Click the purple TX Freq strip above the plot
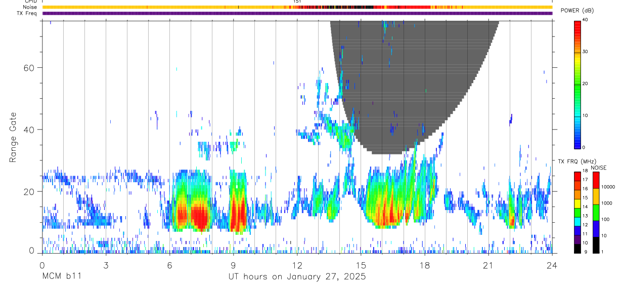The width and height of the screenshot is (621, 287). point(297,13)
